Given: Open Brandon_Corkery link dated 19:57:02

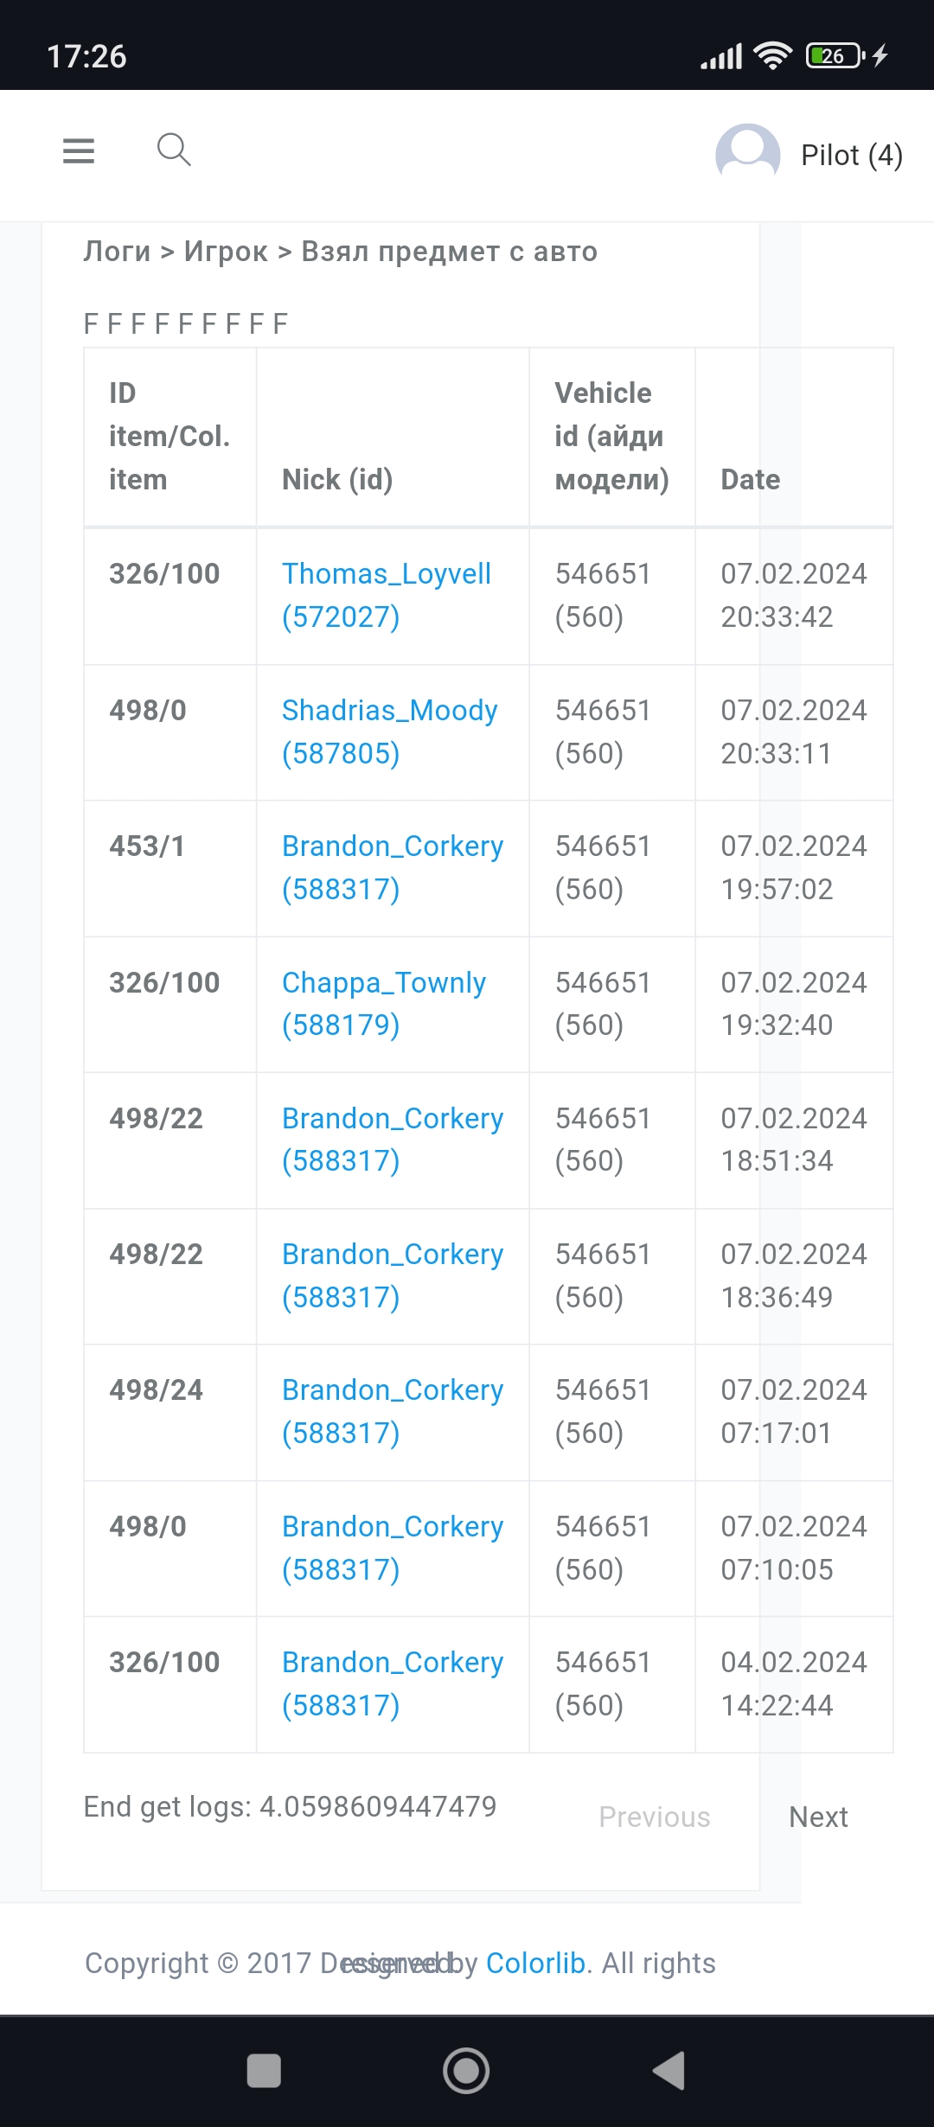Looking at the screenshot, I should [392, 867].
